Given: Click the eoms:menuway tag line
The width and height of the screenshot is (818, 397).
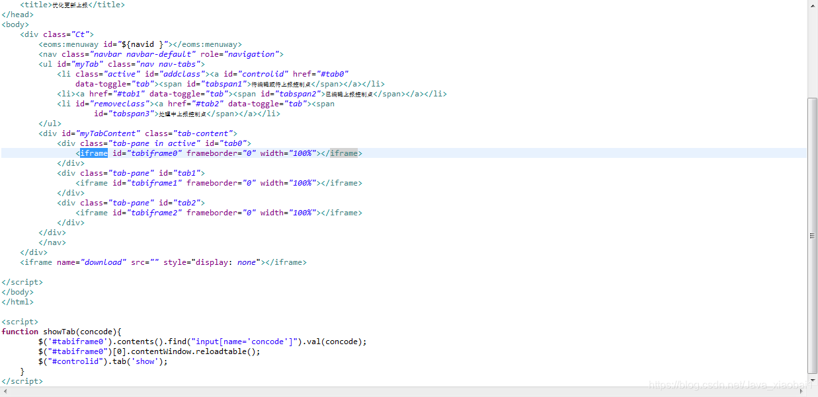Looking at the screenshot, I should pyautogui.click(x=140, y=44).
